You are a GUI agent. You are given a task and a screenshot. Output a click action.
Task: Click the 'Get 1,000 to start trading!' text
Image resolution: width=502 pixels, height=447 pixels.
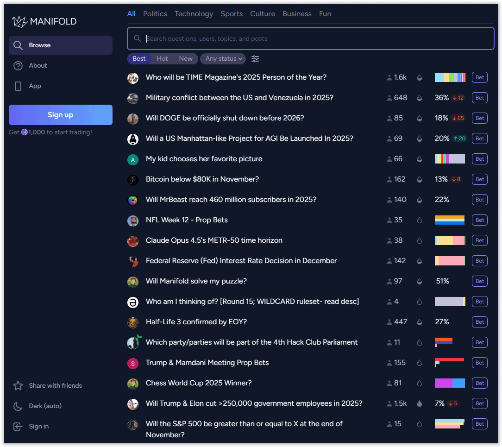coord(50,132)
